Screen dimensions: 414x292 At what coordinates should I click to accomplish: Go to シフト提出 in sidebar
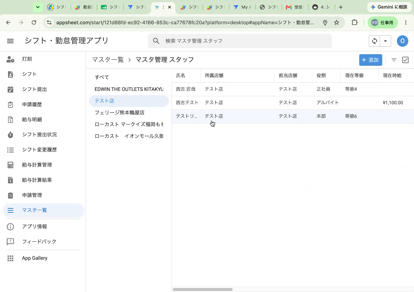pyautogui.click(x=43, y=89)
